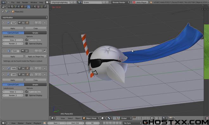Click Apply as Shape Key for Cloth
209x125 pixels.
(x=36, y=57)
